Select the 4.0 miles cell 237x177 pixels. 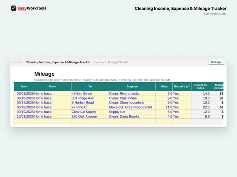164,116
